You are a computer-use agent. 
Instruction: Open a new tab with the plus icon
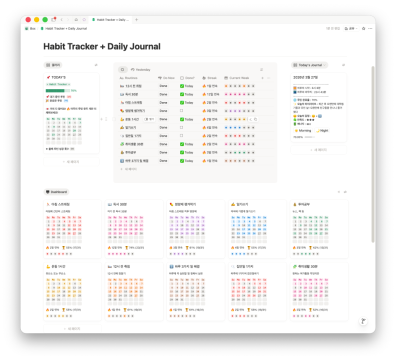pyautogui.click(x=136, y=19)
